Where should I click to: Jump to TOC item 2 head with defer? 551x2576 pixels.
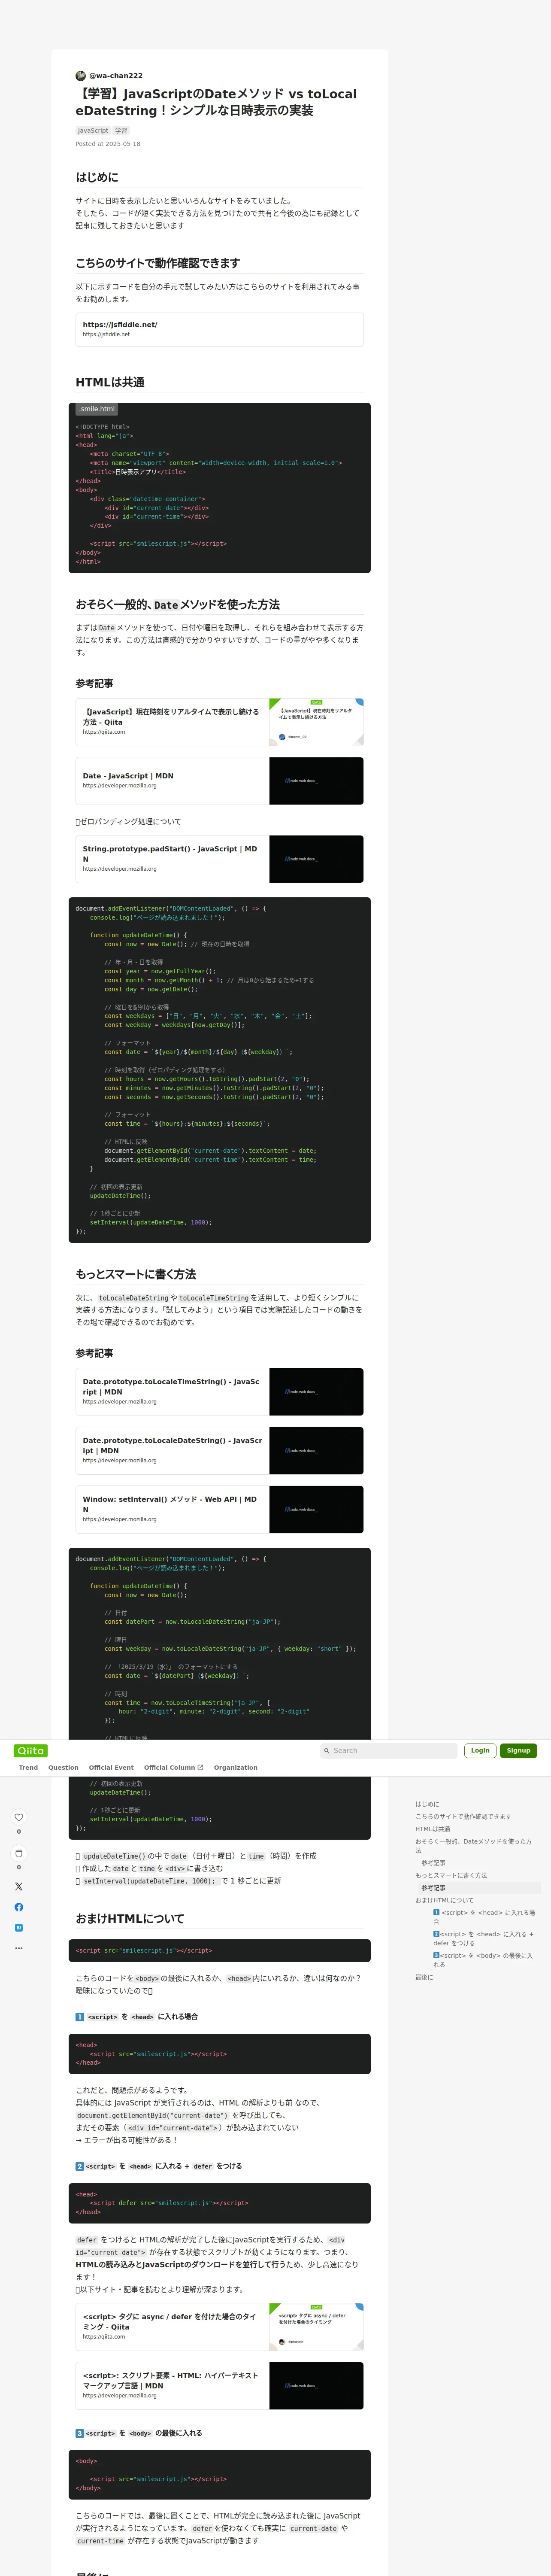point(485,1939)
